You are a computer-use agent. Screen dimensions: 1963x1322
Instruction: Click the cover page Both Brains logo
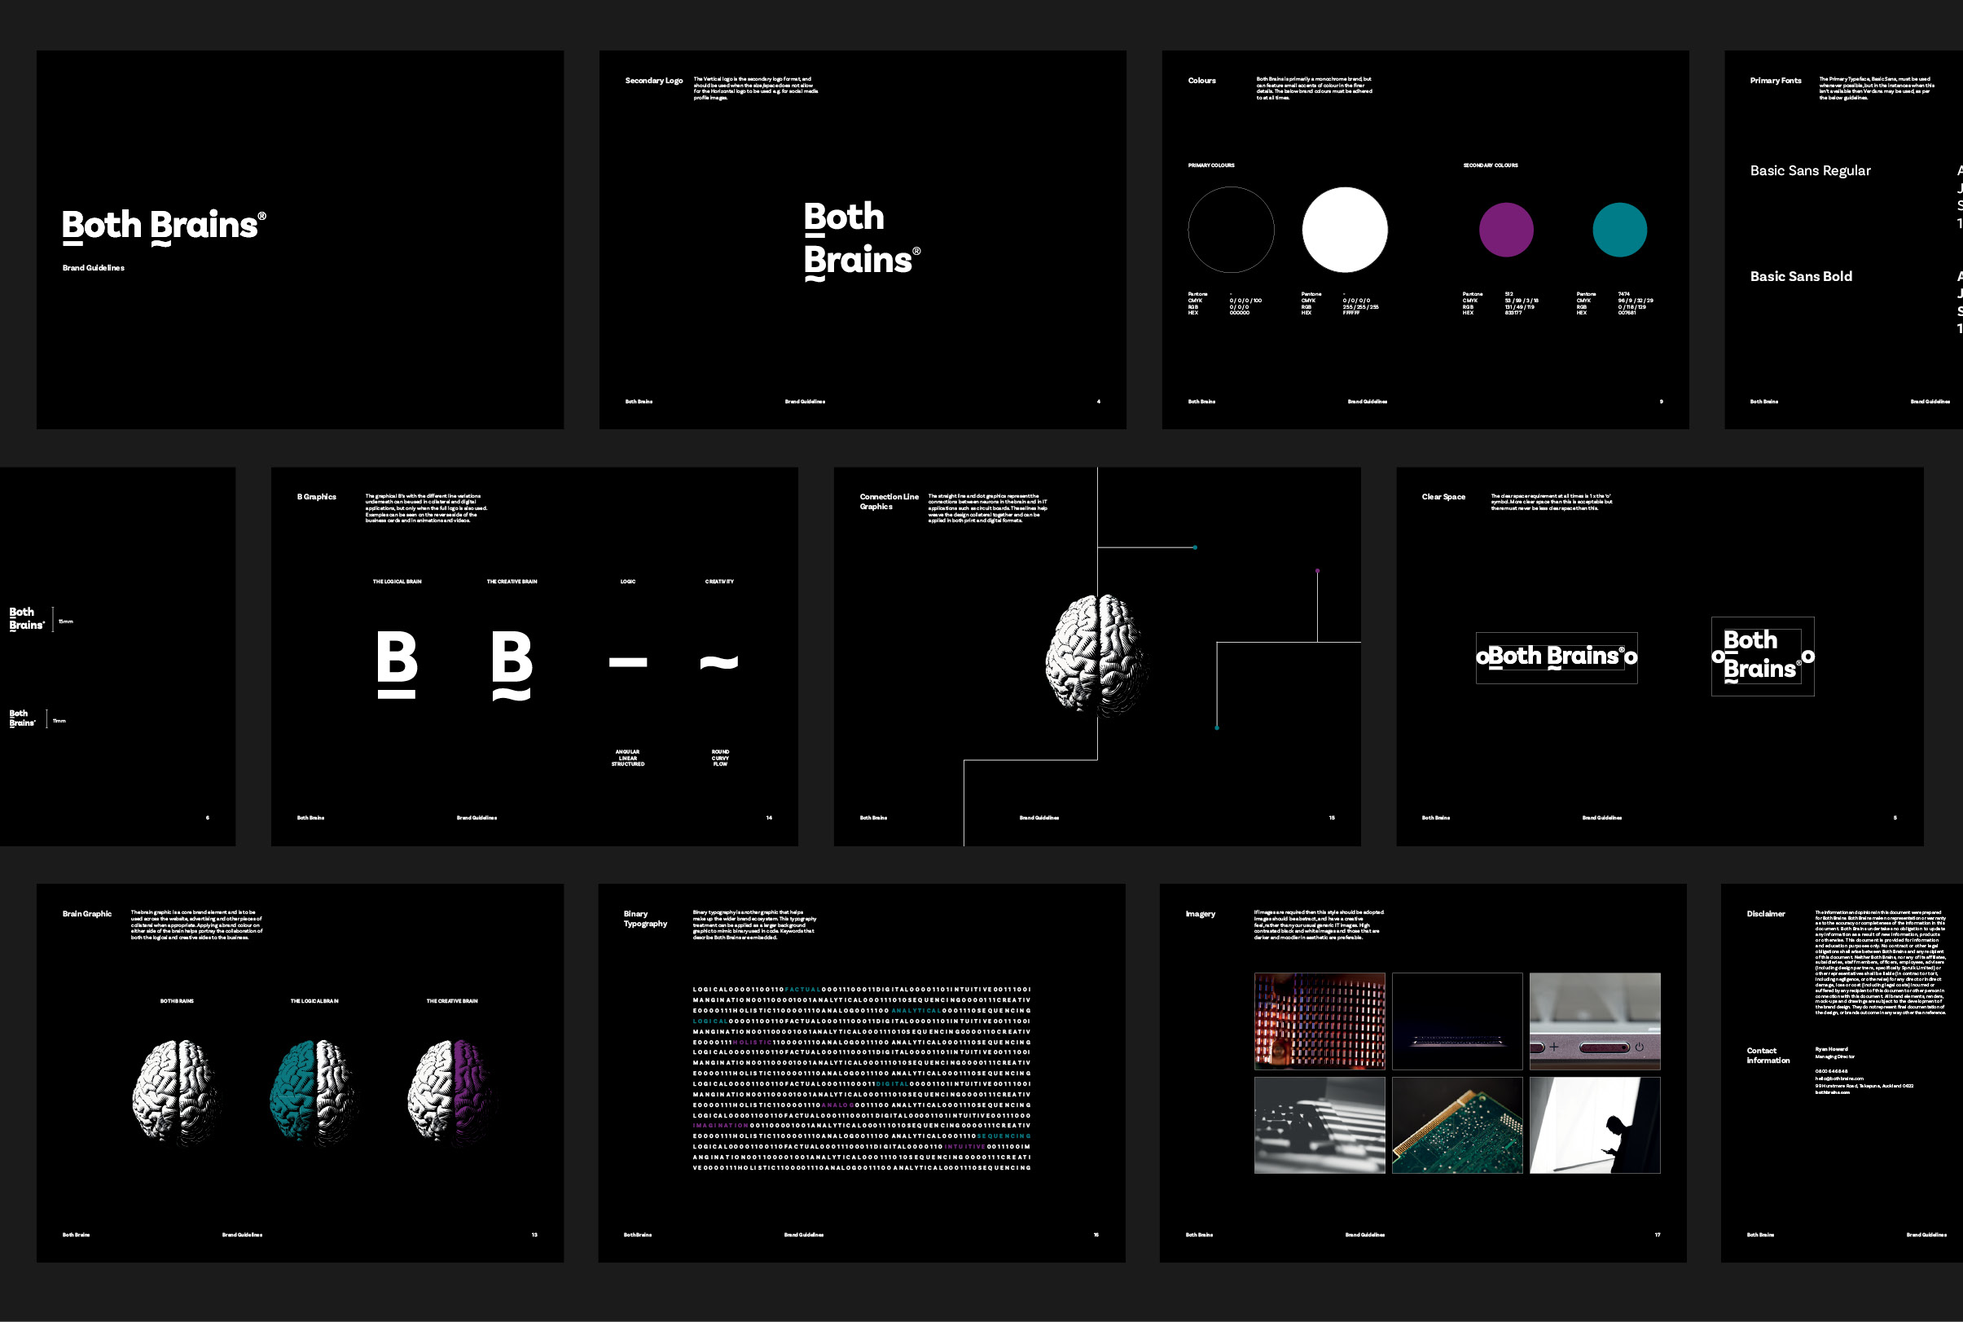click(x=164, y=226)
